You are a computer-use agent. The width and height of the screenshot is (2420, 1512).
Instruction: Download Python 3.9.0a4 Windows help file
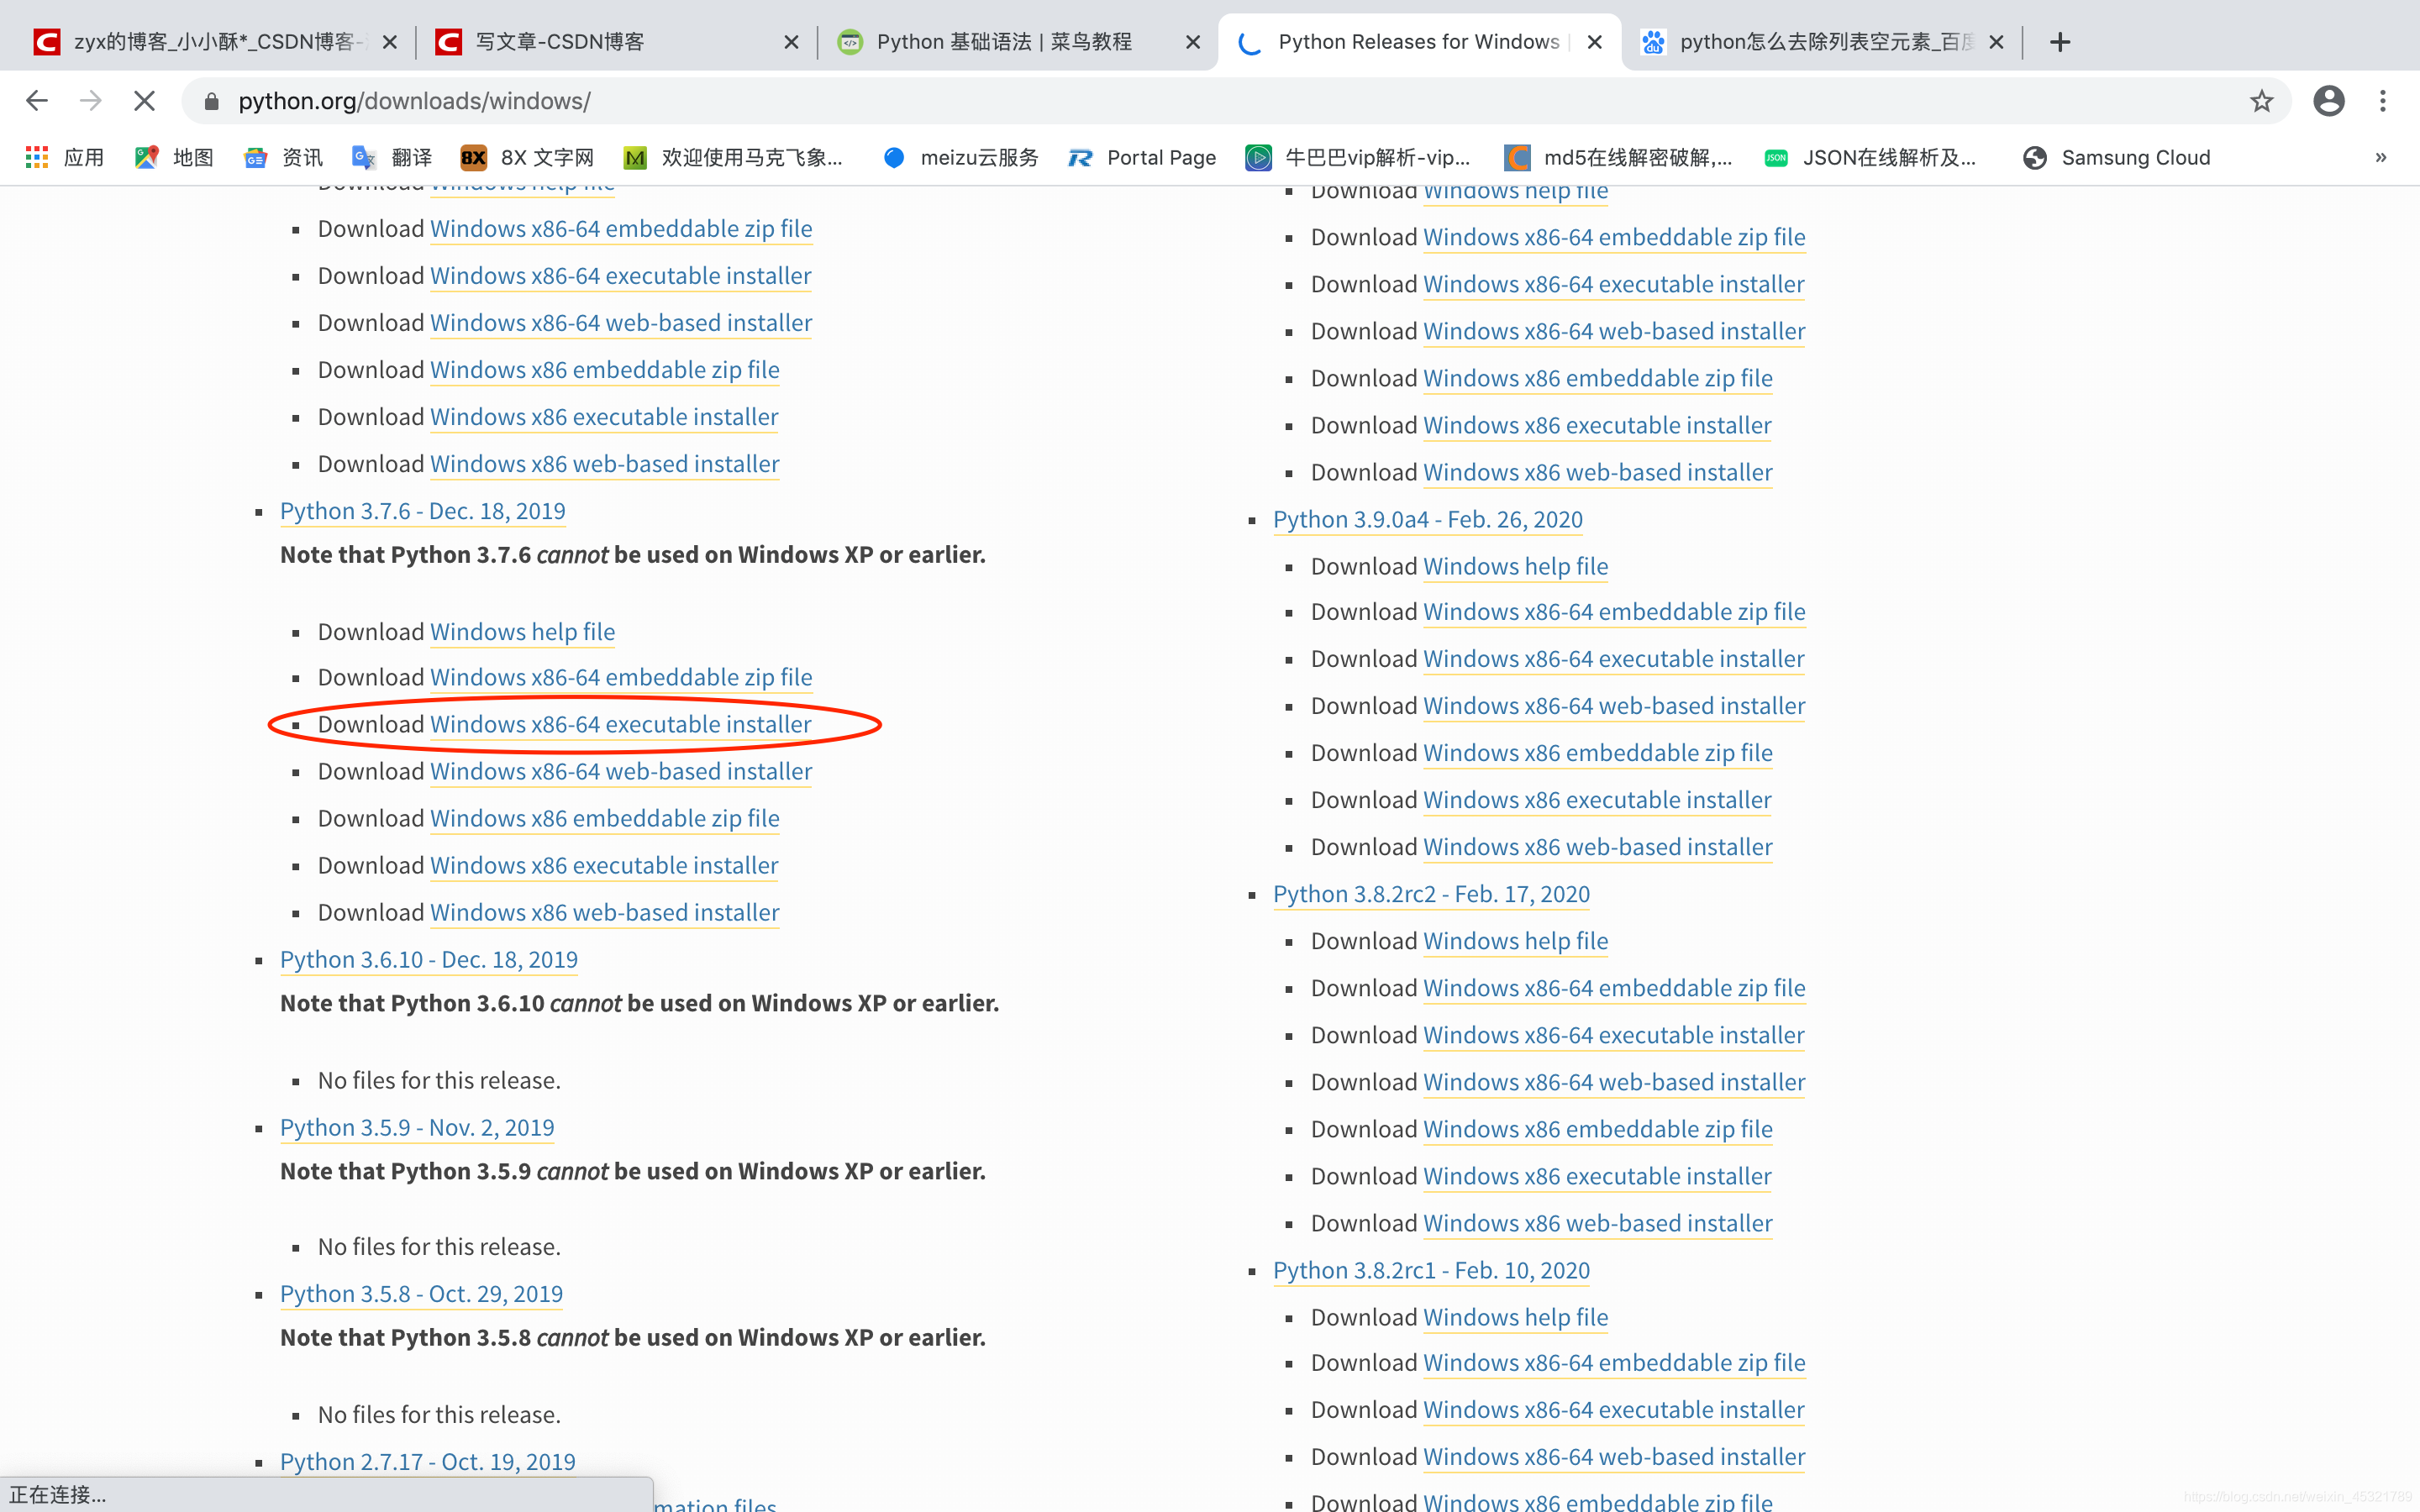pos(1515,566)
